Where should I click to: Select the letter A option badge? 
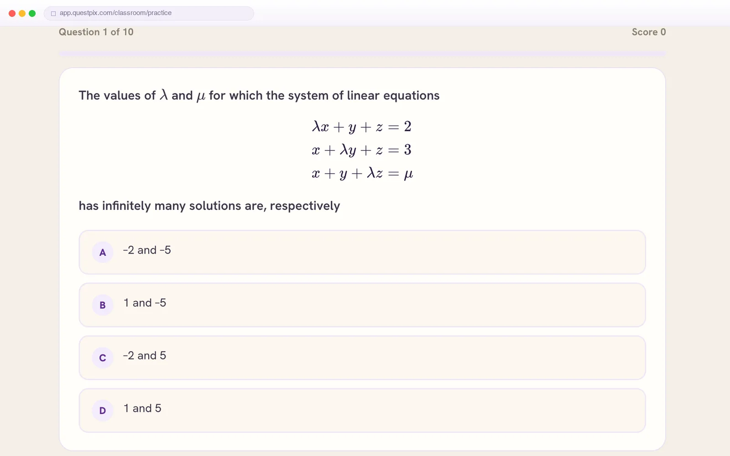(103, 252)
